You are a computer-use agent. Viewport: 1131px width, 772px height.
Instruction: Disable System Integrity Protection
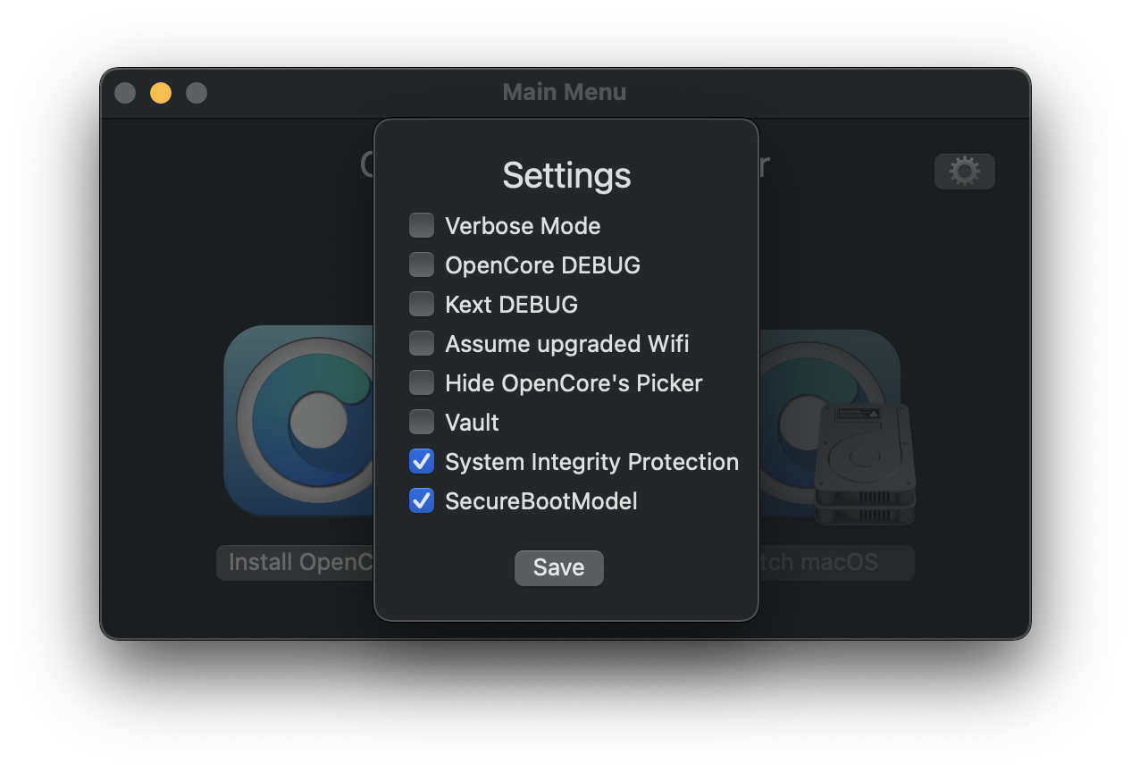421,461
